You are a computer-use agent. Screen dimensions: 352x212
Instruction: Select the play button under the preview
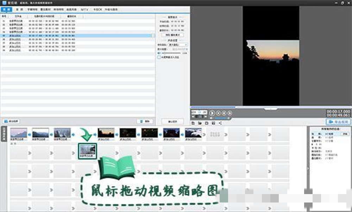212,113
